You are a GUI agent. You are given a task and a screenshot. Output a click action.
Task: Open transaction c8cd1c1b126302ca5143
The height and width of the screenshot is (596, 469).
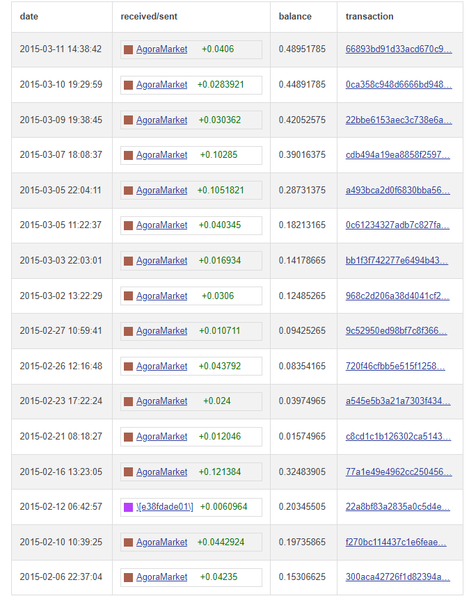pos(398,436)
